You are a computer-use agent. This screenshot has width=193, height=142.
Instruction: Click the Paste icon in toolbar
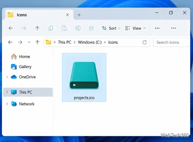click(x=64, y=28)
